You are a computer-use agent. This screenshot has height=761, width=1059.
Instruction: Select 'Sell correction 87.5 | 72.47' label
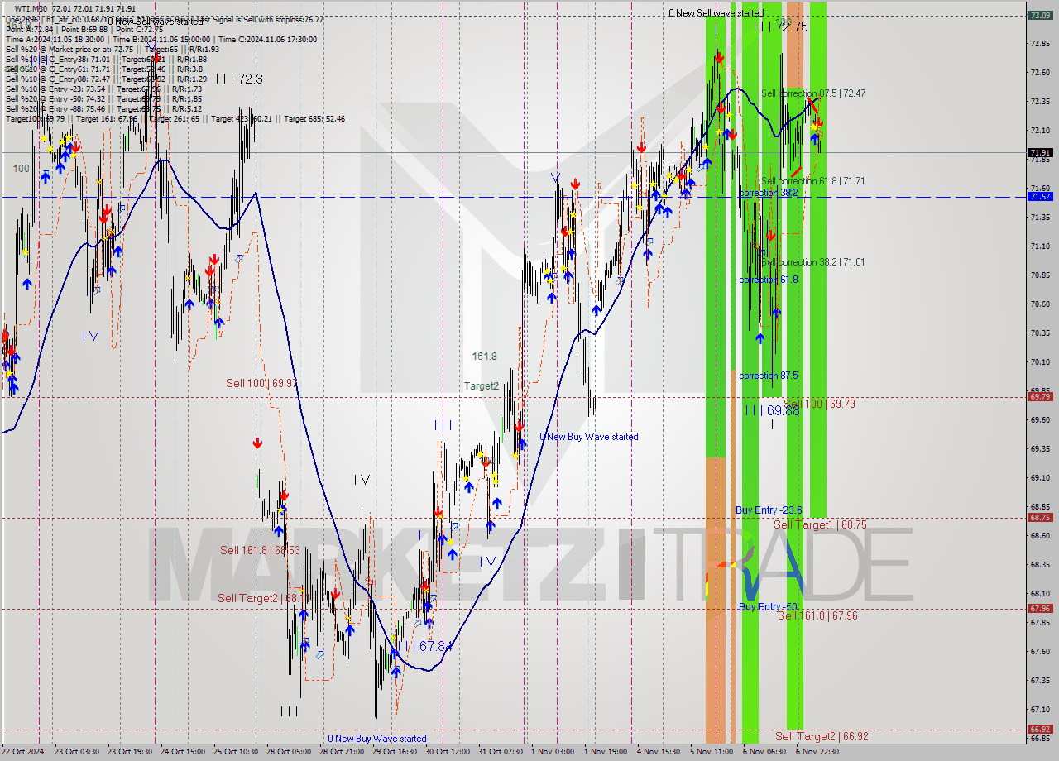[813, 93]
